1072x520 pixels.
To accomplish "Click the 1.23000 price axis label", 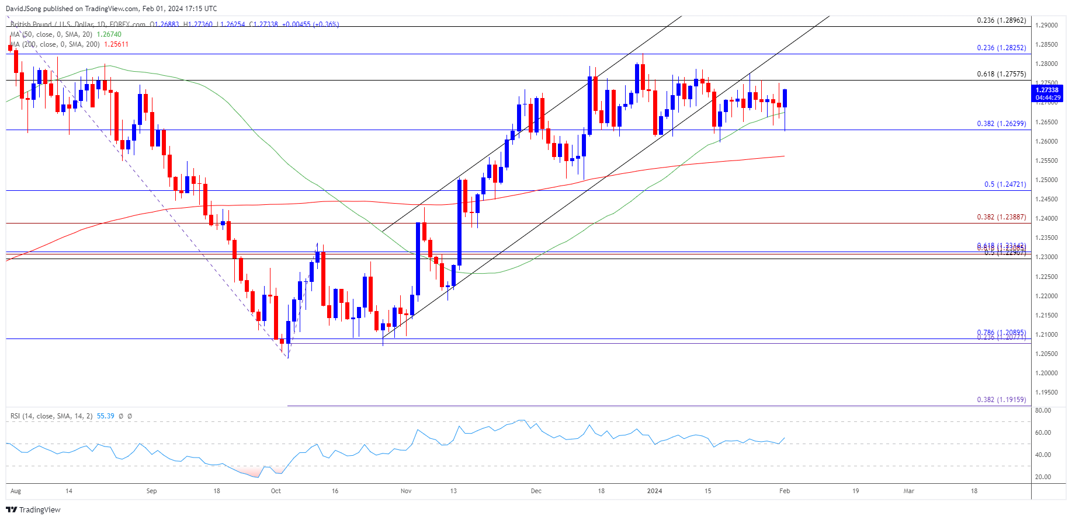I will tap(1046, 257).
